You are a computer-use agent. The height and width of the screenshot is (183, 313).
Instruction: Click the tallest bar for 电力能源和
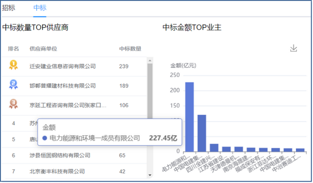click(x=189, y=117)
